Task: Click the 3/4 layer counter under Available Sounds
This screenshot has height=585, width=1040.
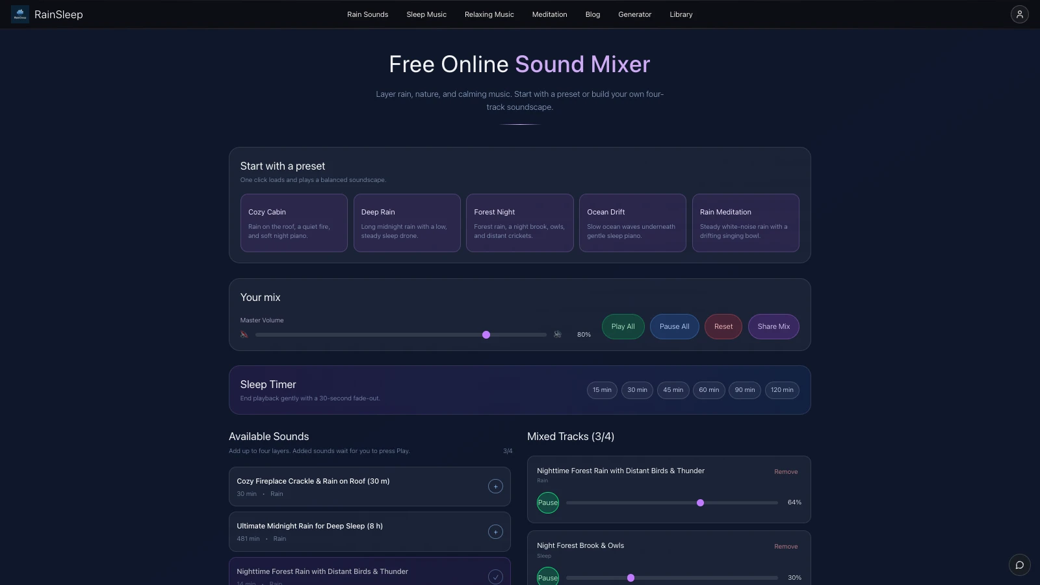Action: click(x=508, y=451)
